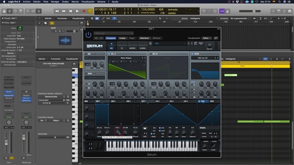Click the Play transport button
Image resolution: width=294 pixels, height=165 pixels.
coord(77,11)
